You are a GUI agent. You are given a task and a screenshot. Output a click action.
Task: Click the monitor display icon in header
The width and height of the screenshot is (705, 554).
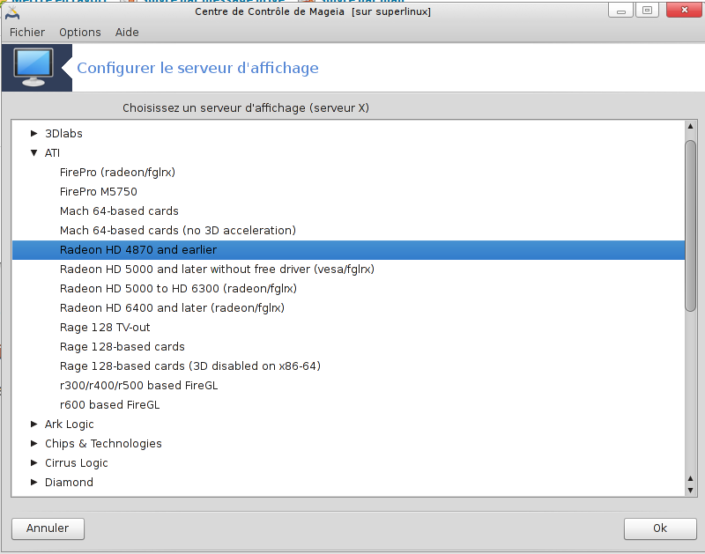coord(33,68)
